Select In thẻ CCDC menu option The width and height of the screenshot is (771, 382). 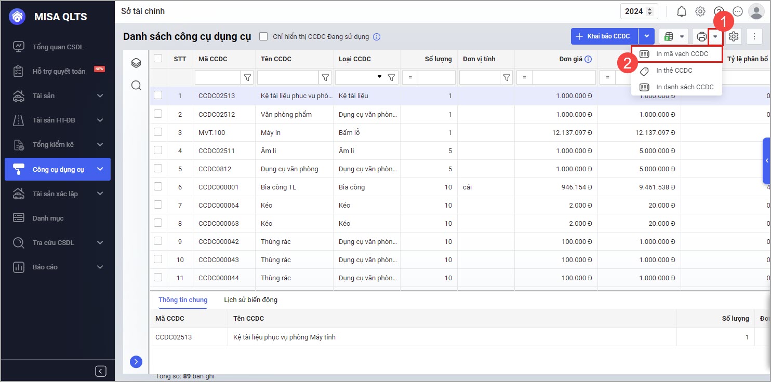click(674, 70)
